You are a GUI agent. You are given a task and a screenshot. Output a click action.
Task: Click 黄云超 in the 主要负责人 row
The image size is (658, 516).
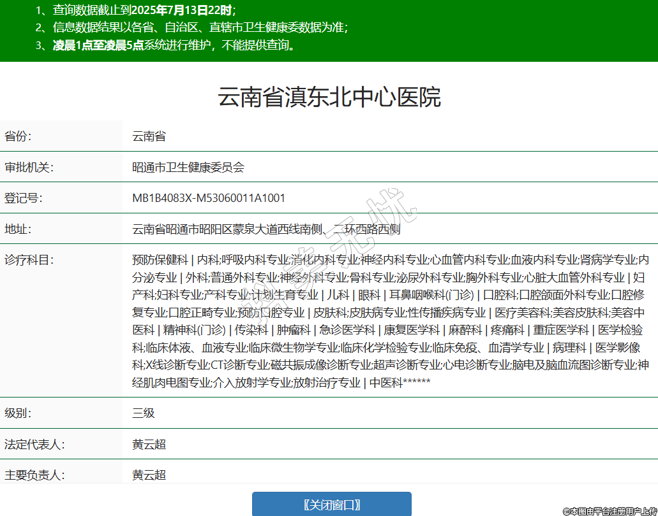[x=149, y=475]
